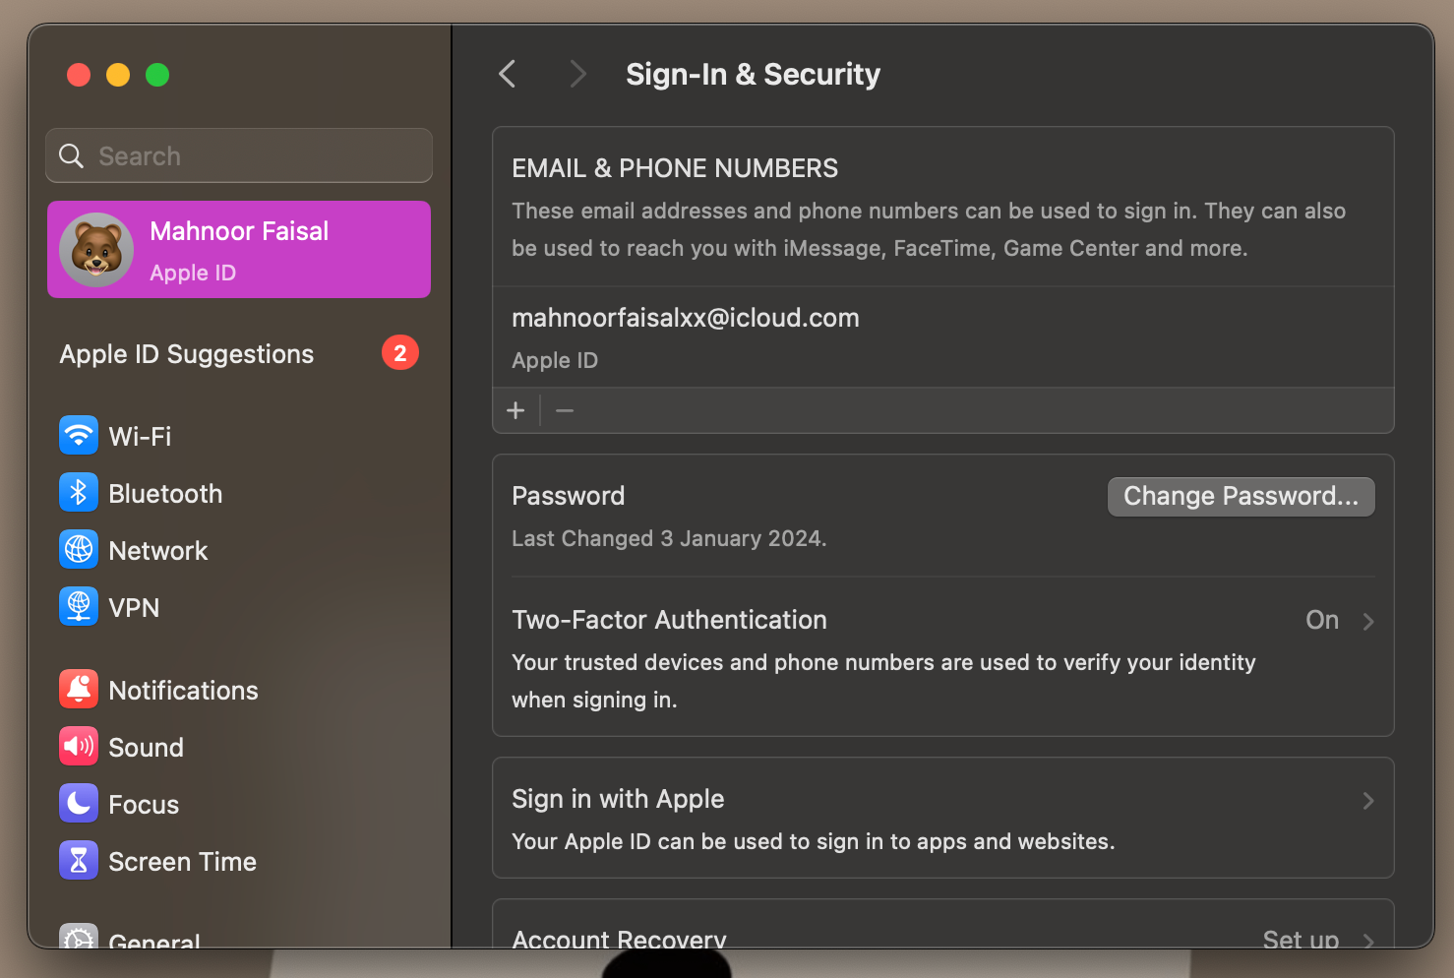Click the minus button to remove an address

pyautogui.click(x=564, y=410)
